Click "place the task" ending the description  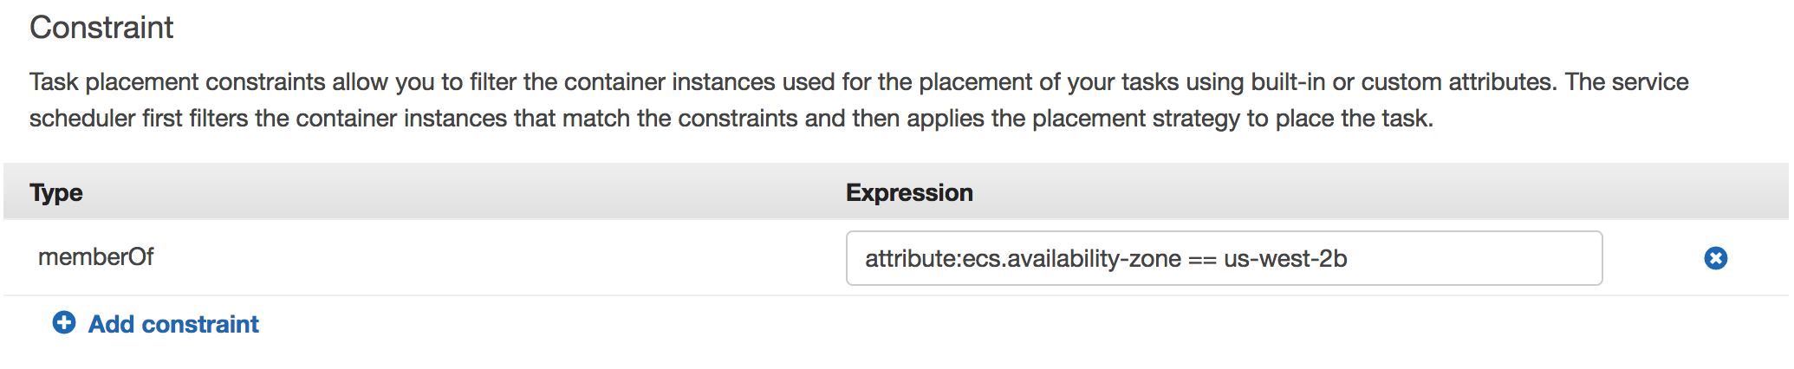pyautogui.click(x=1352, y=119)
